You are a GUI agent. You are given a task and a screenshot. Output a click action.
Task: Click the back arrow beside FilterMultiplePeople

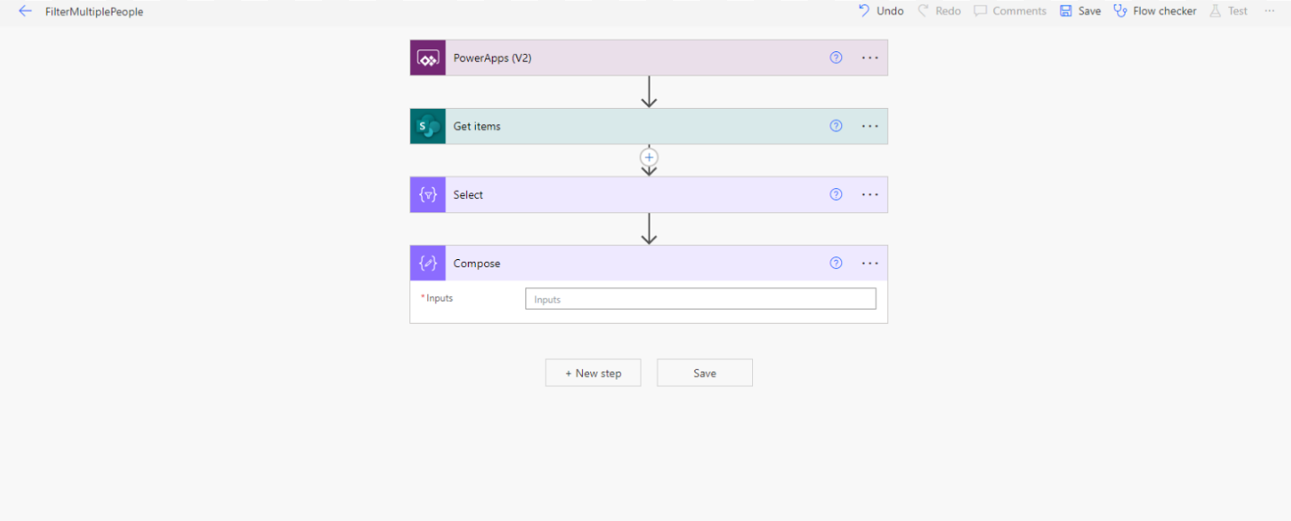coord(25,12)
